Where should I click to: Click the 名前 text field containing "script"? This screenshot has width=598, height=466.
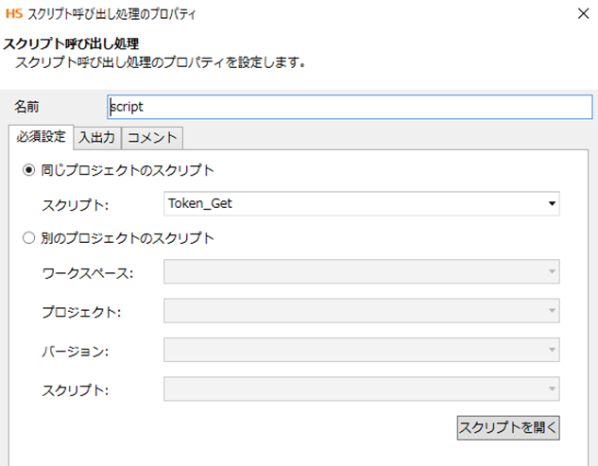(x=350, y=107)
